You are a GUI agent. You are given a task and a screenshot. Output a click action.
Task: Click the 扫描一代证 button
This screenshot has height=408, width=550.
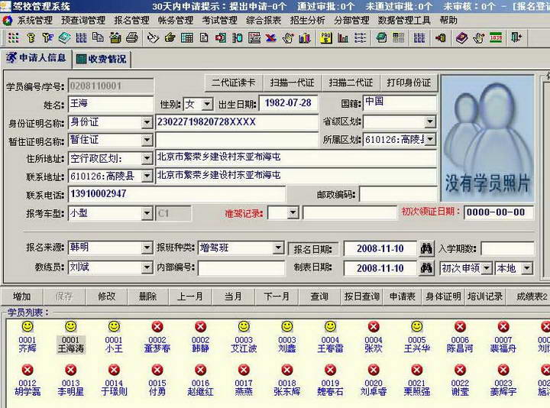(x=292, y=83)
